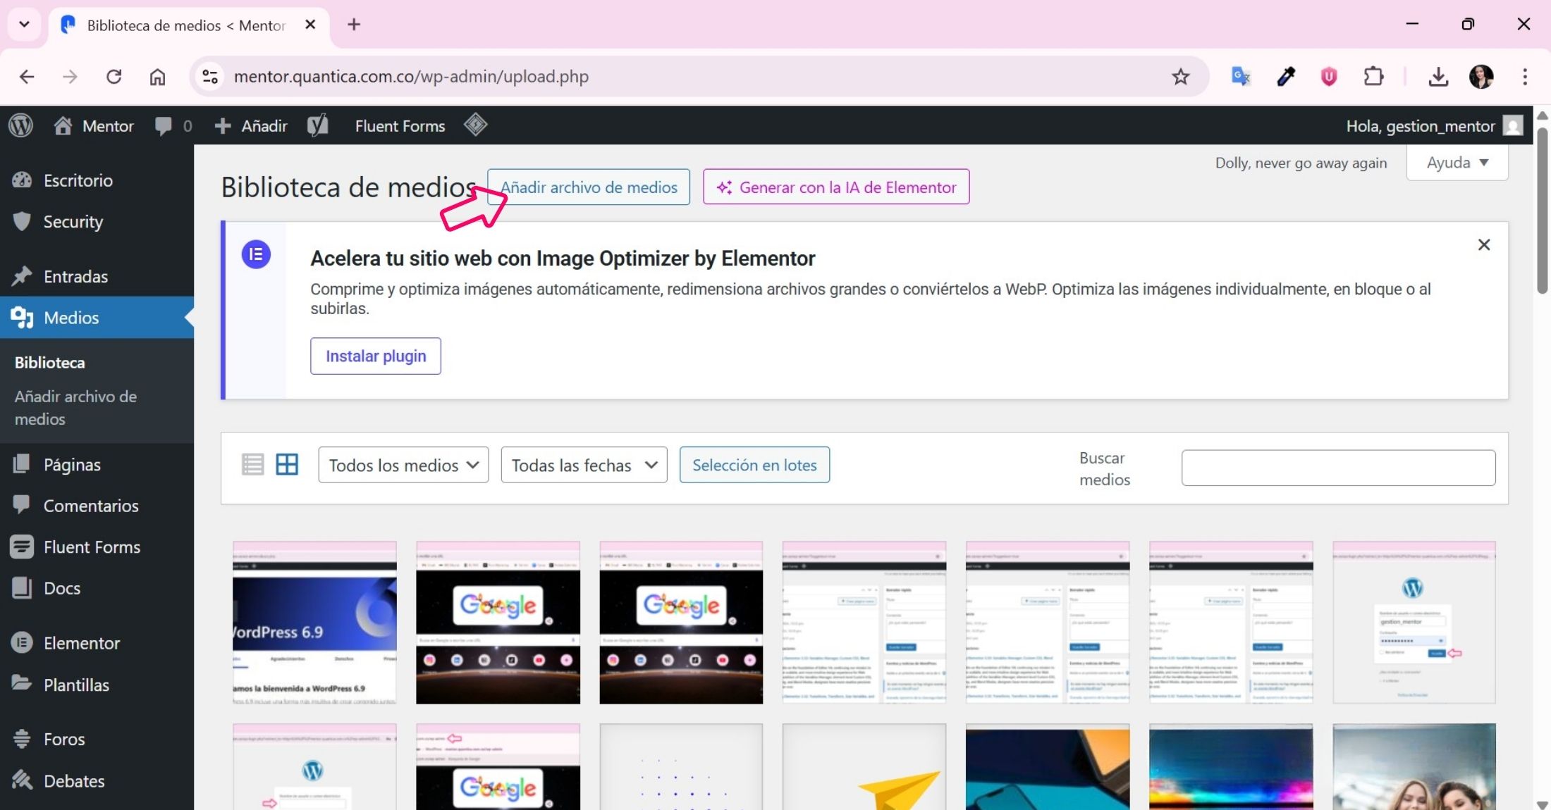1551x810 pixels.
Task: Open the browser extensions puzzle icon
Action: pos(1373,77)
